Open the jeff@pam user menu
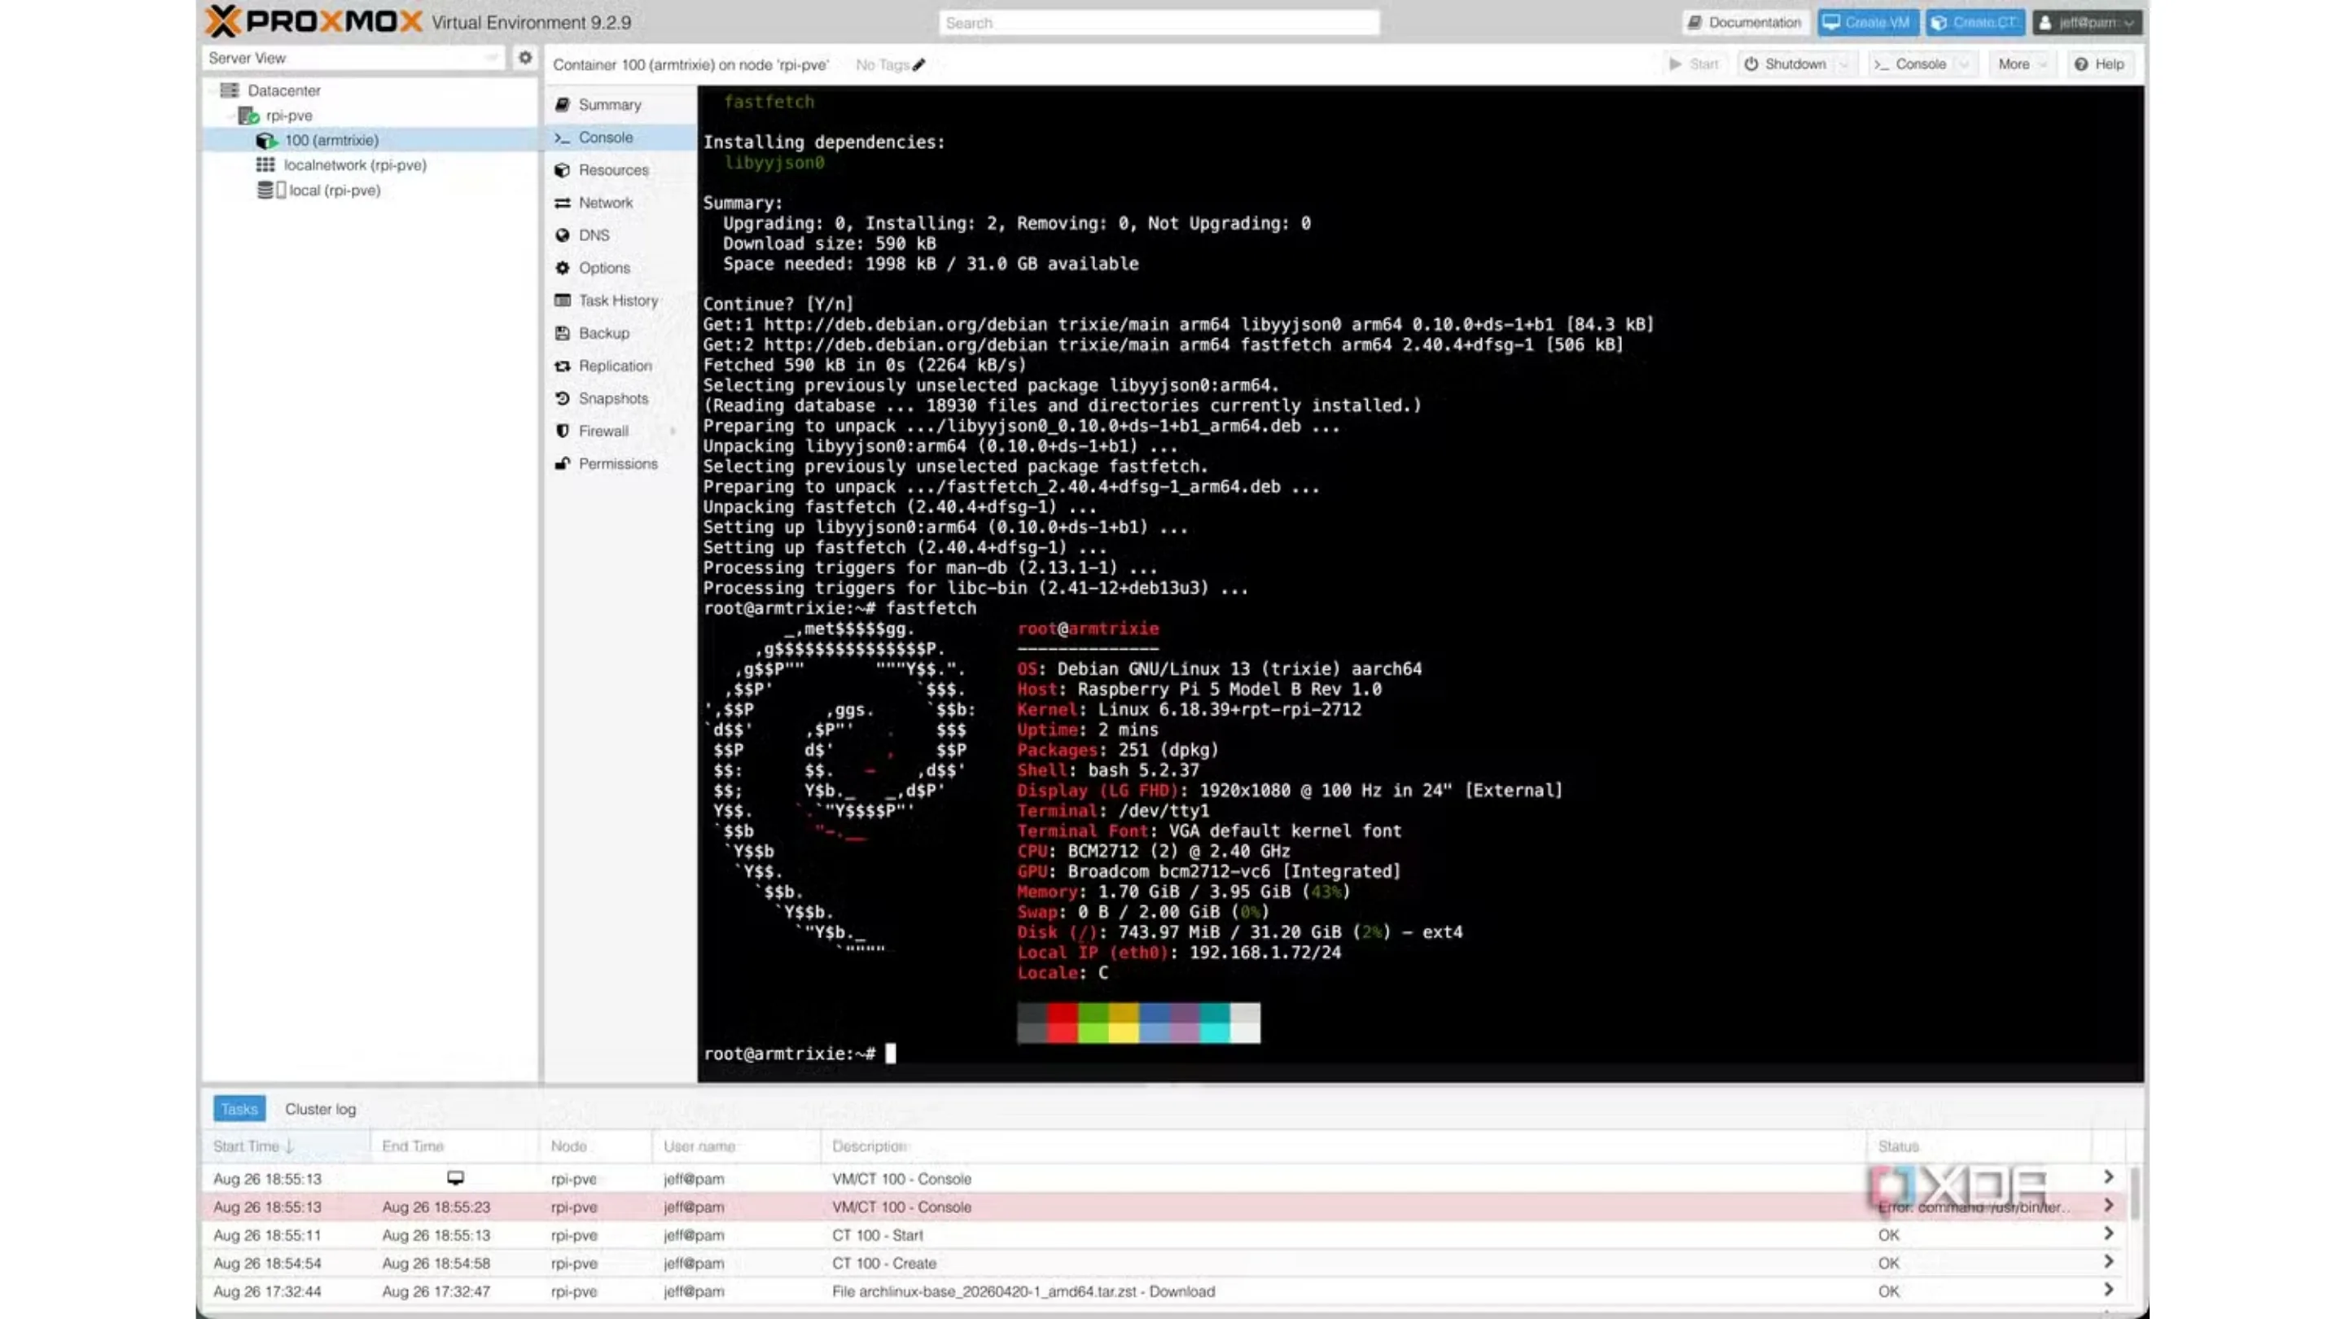Viewport: 2345px width, 1319px height. click(2088, 23)
